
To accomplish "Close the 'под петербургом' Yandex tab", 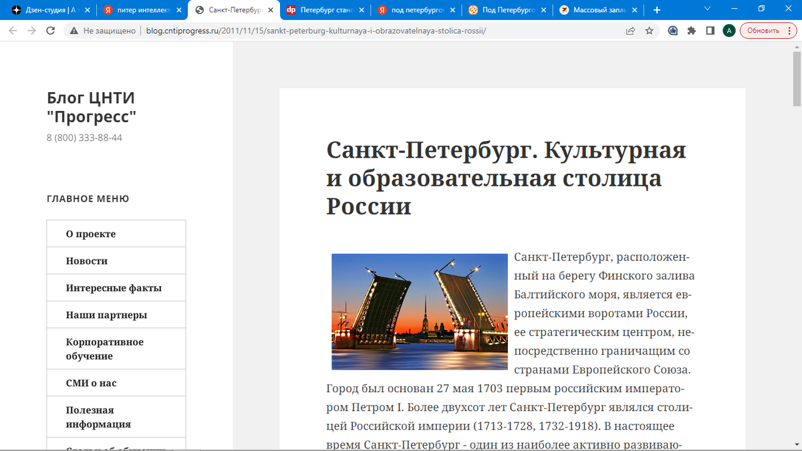I will (452, 10).
